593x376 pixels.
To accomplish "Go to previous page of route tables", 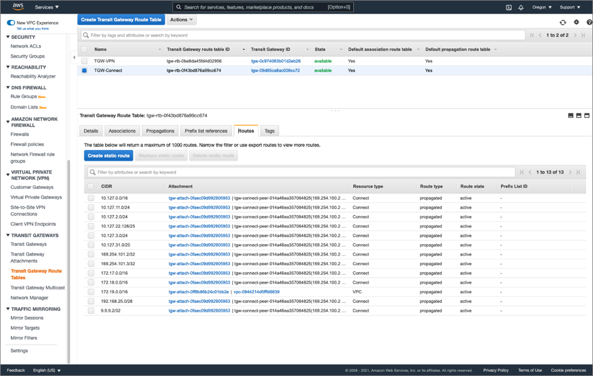I will (540, 35).
